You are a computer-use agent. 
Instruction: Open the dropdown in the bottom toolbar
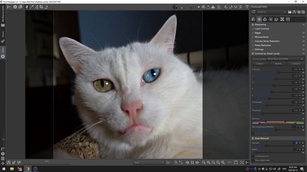(149, 162)
